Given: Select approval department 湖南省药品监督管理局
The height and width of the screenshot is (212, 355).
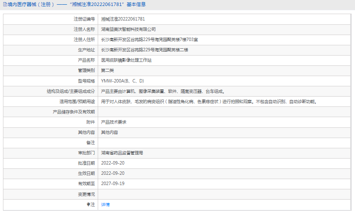Looking at the screenshot, I should pyautogui.click(x=122, y=153).
